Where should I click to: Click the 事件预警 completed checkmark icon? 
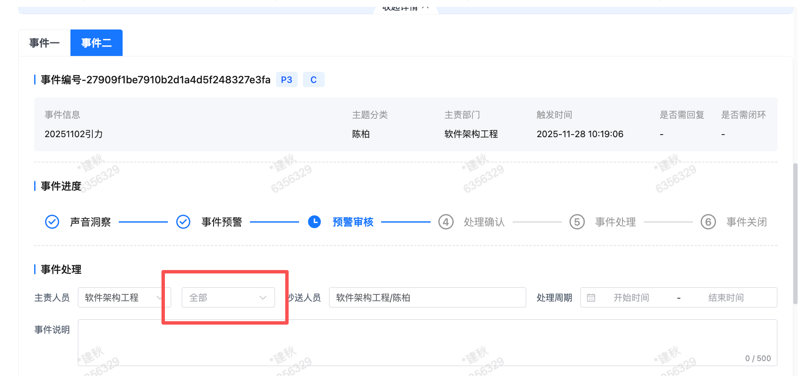tap(183, 222)
